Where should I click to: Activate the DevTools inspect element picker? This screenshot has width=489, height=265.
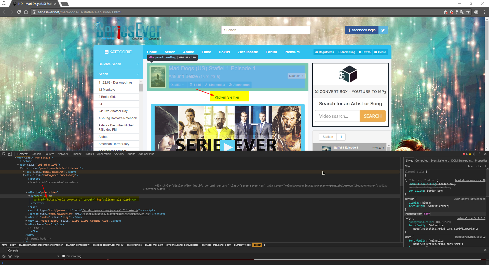click(x=4, y=154)
